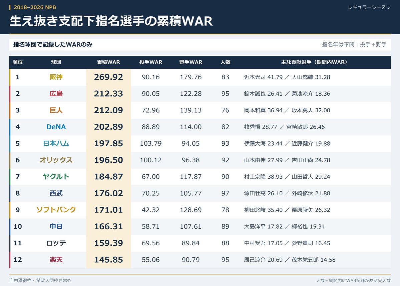Click the 人数 column header
This screenshot has width=400, height=286.
(225, 62)
